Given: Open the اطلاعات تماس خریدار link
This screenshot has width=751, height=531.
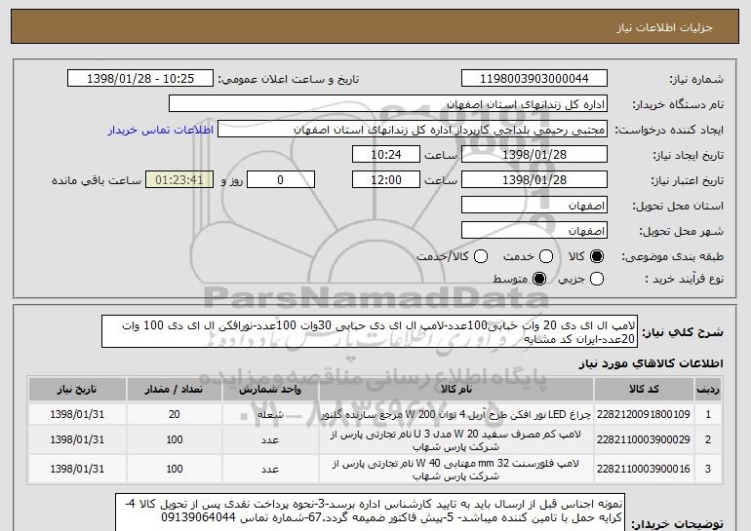Looking at the screenshot, I should click(x=161, y=130).
